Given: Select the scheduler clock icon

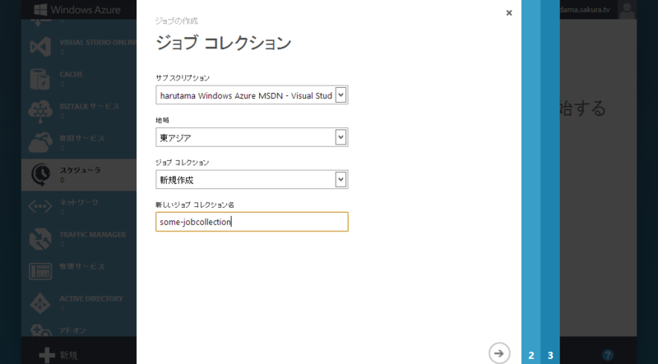Looking at the screenshot, I should pos(40,174).
